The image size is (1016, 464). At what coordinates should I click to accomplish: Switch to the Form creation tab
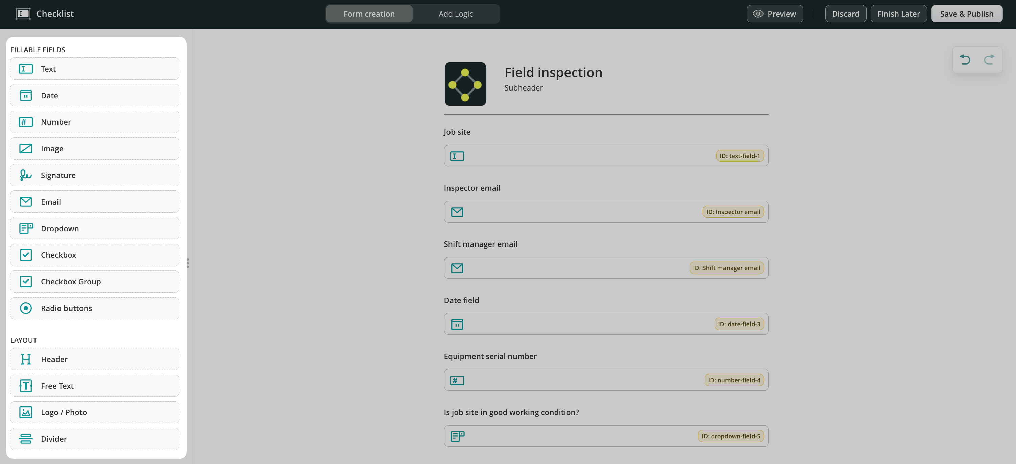point(369,14)
